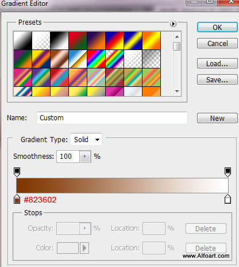
Task: Pick the blue, yellow, blue gradient preset
Action: (x=133, y=40)
